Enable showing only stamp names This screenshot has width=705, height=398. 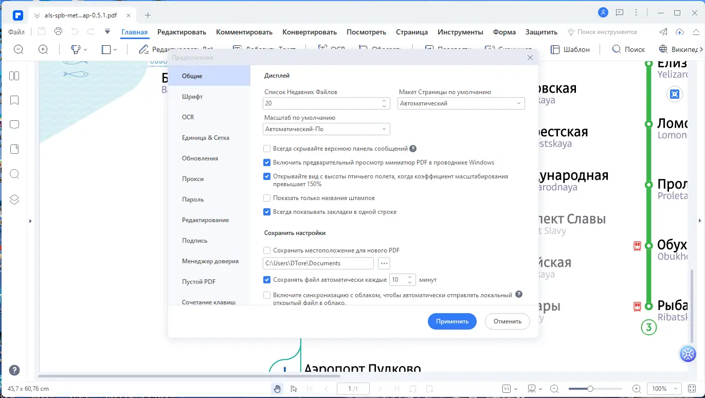[267, 197]
